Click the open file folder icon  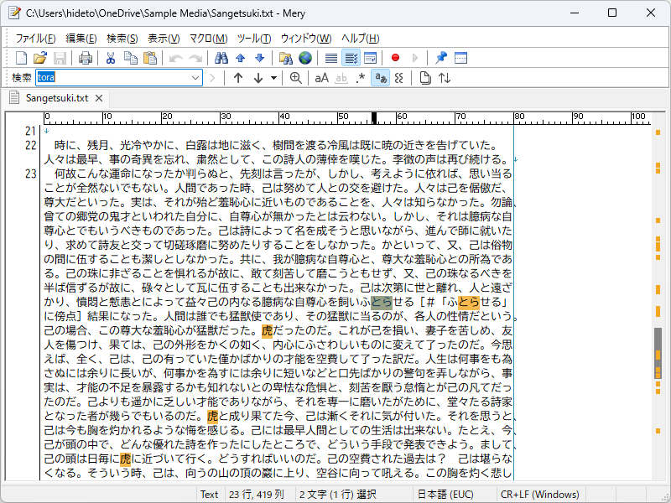[40, 58]
